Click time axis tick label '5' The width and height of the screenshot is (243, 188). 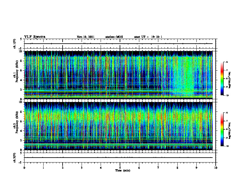(120, 168)
